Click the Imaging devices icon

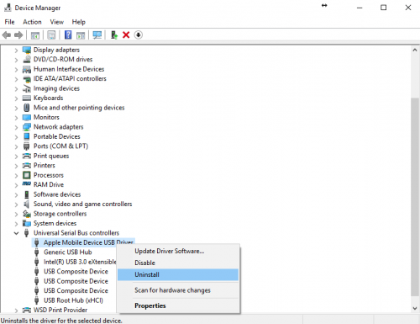click(27, 88)
